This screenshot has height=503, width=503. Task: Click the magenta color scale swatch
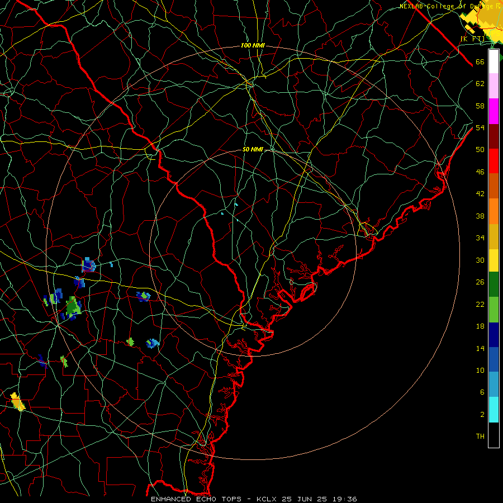pyautogui.click(x=493, y=111)
